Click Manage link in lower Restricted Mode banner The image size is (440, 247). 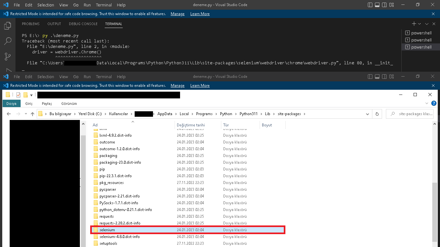tap(177, 86)
